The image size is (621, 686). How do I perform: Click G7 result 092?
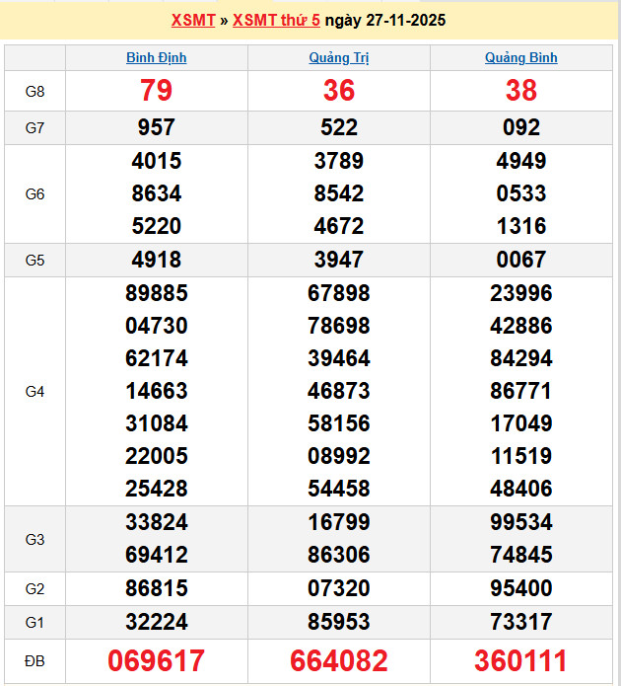coord(520,127)
